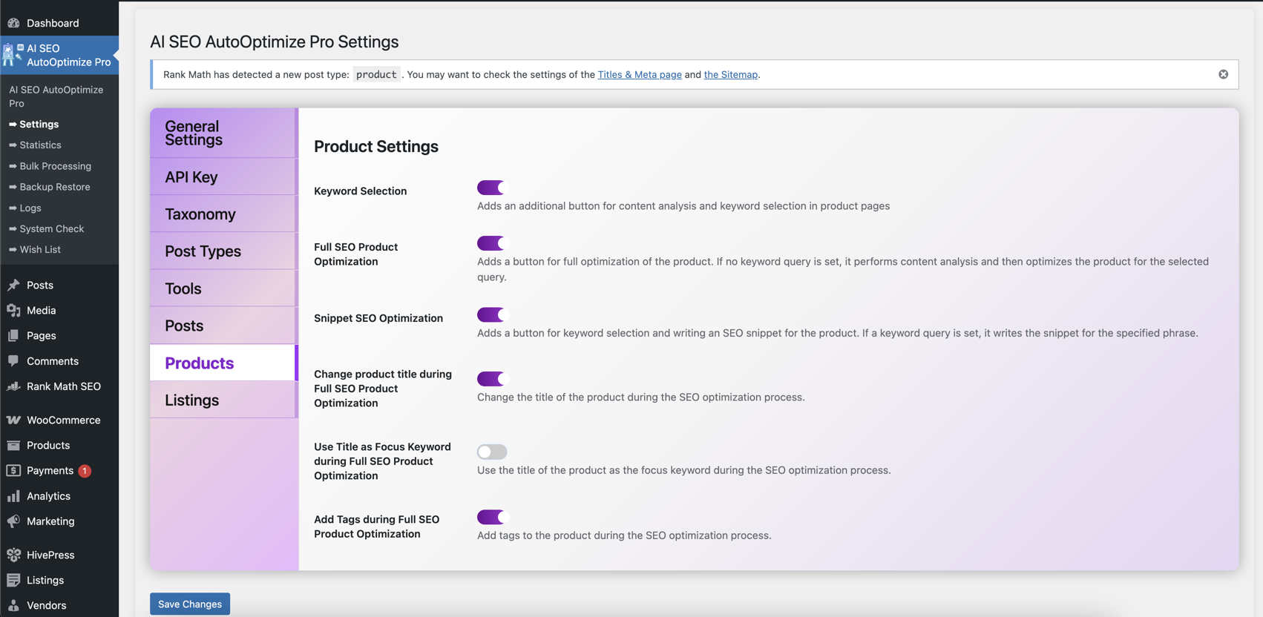Open the Marketing menu label

coord(50,521)
